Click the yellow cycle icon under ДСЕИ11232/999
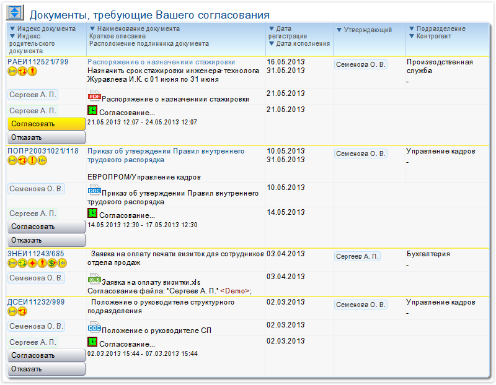This screenshot has height=385, width=496. point(22,311)
